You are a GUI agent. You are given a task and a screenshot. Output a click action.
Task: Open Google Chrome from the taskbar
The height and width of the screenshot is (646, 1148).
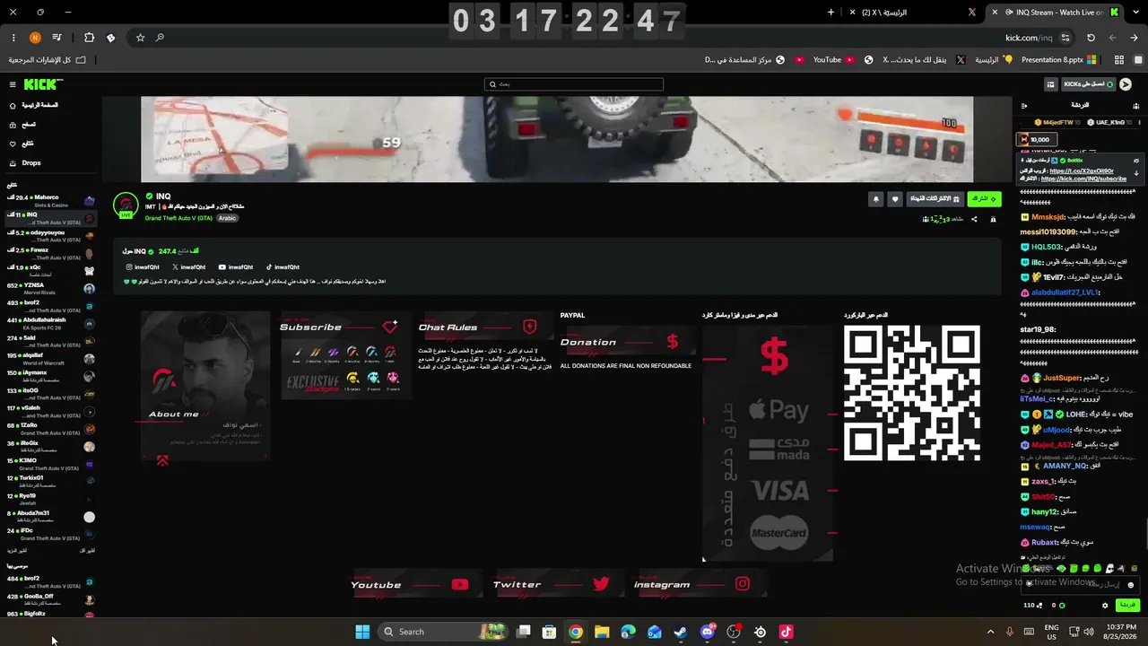click(x=576, y=632)
